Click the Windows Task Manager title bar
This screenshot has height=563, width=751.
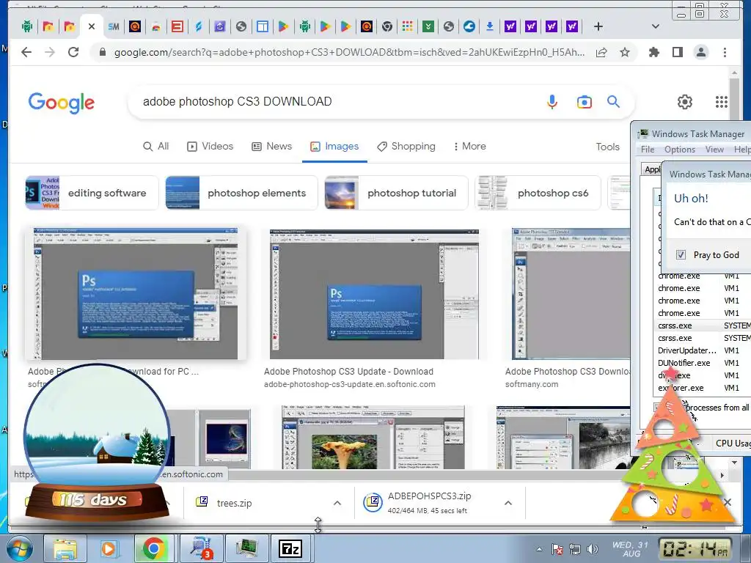point(692,133)
